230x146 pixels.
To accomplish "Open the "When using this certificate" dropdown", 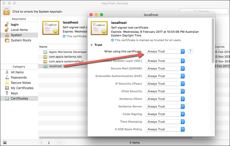I will tap(165, 51).
